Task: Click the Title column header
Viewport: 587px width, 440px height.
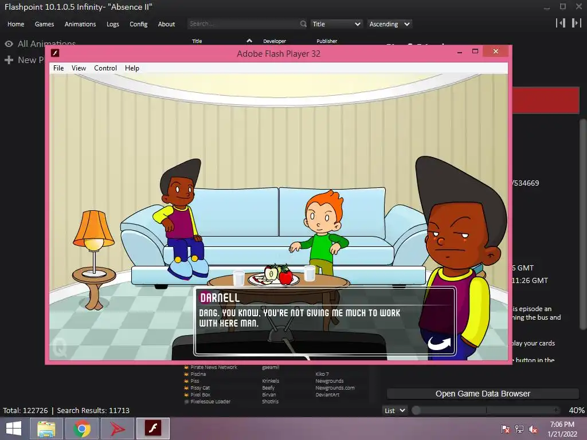Action: pyautogui.click(x=197, y=41)
